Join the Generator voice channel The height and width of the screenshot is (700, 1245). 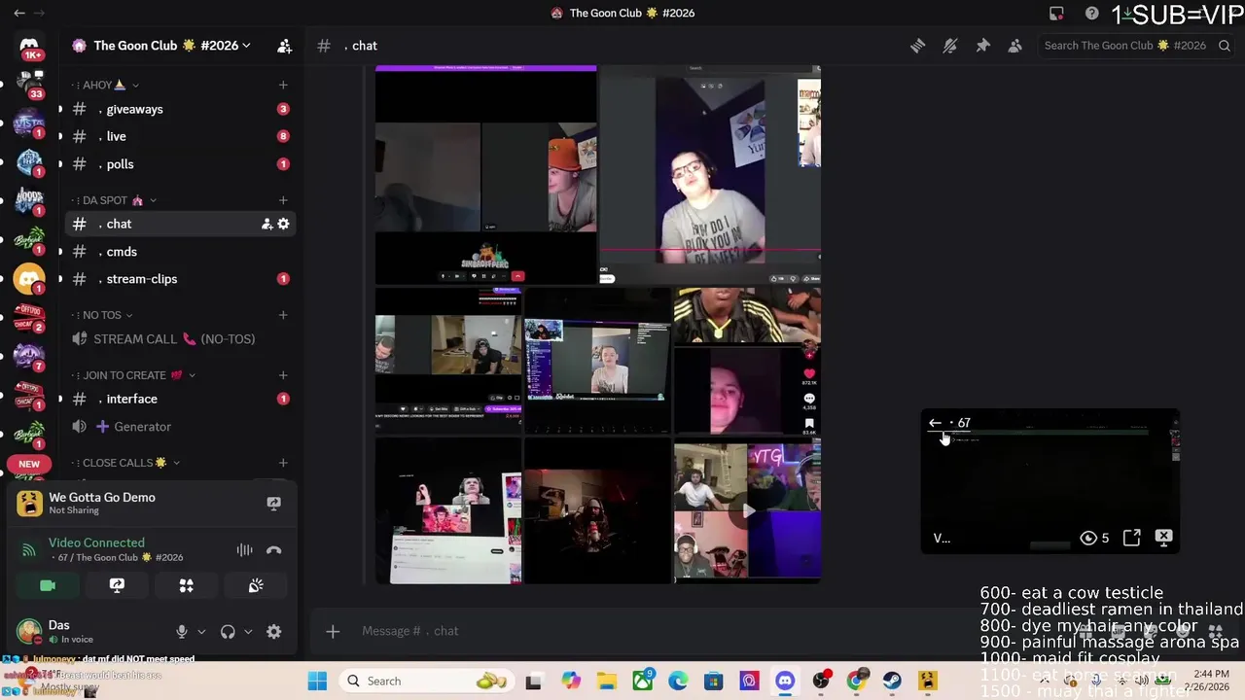tap(180, 427)
